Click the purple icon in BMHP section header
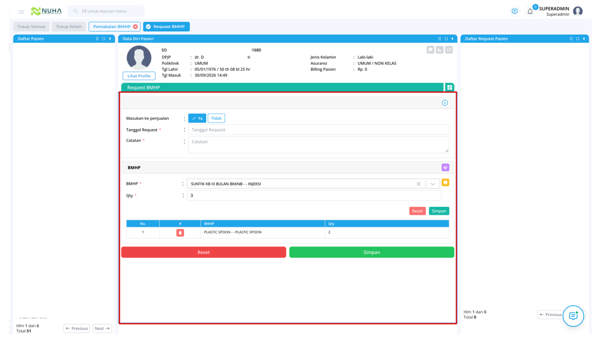601x338 pixels. pyautogui.click(x=445, y=167)
